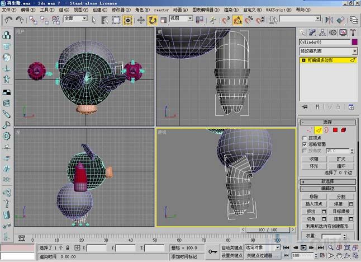The height and width of the screenshot is (262, 361).
Task: Select the Move tool
Action: [x=141, y=20]
